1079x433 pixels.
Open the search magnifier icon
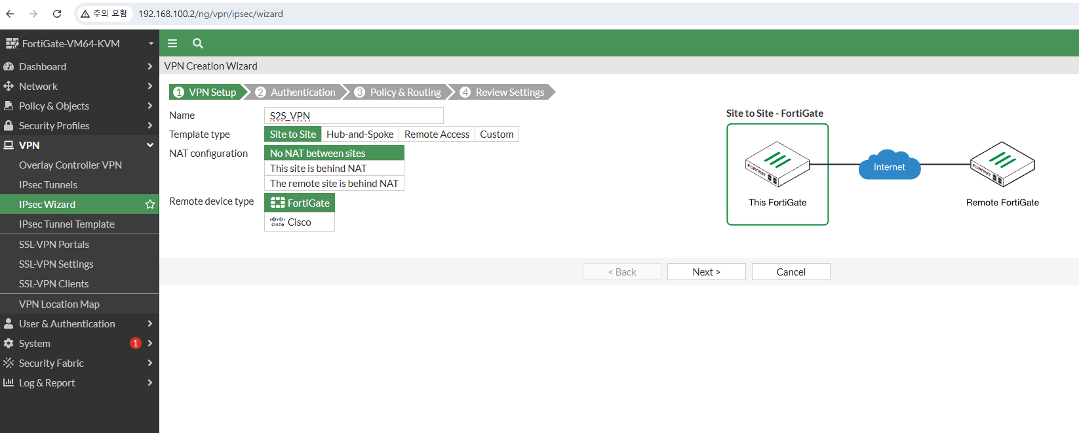tap(198, 43)
